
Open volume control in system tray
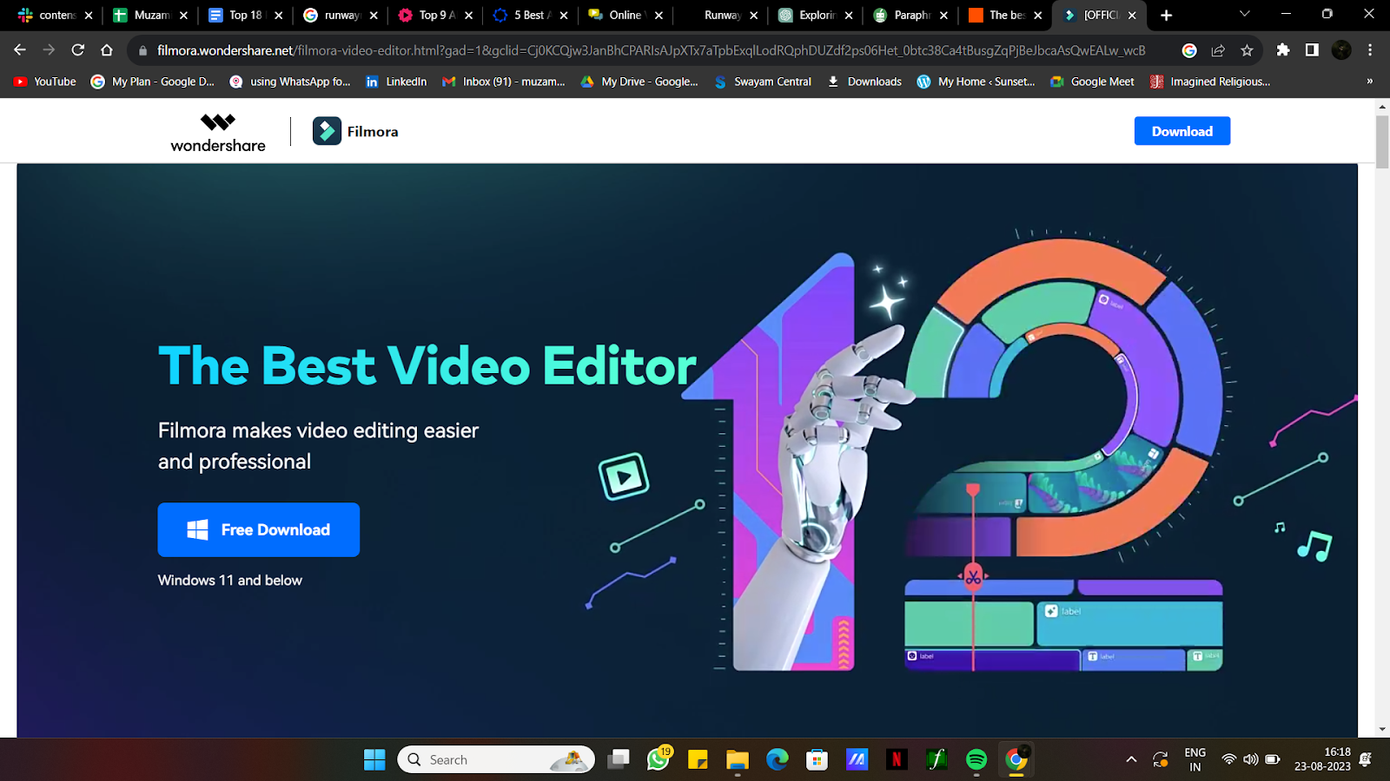point(1250,759)
